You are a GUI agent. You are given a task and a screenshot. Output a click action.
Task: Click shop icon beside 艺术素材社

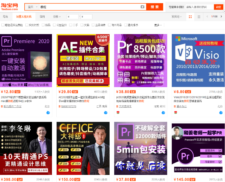pyautogui.click(x=117, y=106)
